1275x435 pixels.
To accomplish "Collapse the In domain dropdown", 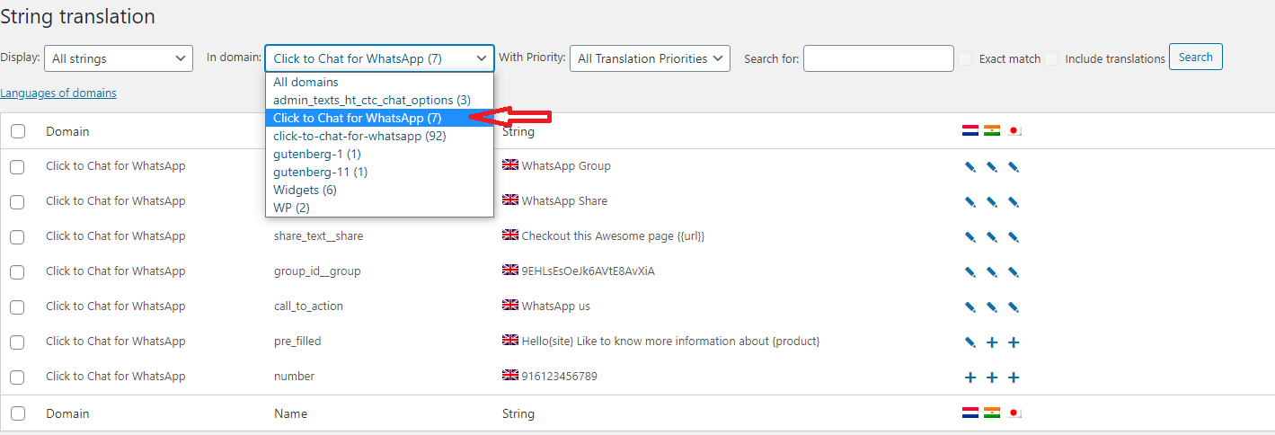I will [379, 58].
